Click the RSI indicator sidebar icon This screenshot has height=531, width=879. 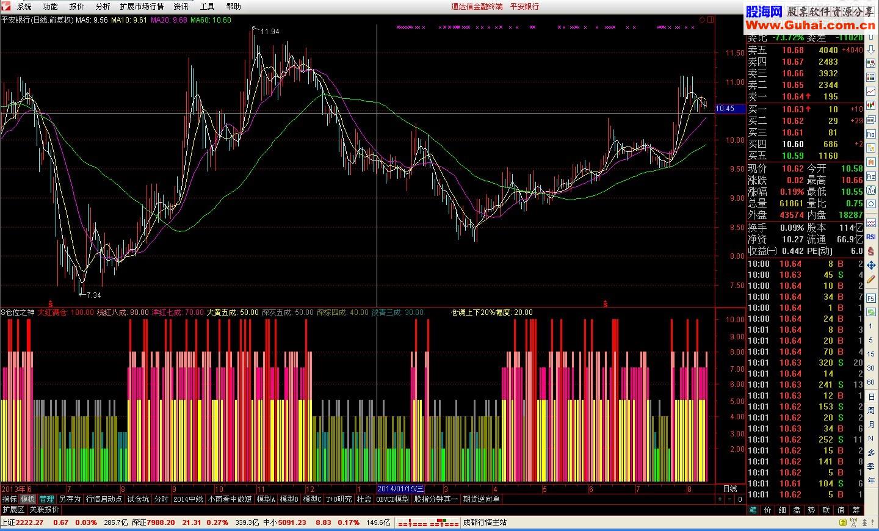click(x=871, y=237)
